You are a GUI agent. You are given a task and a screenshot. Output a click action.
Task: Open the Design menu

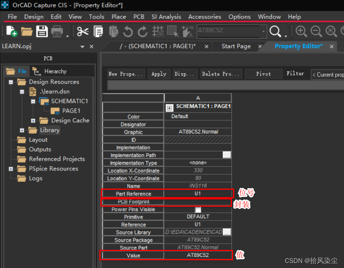tap(34, 17)
